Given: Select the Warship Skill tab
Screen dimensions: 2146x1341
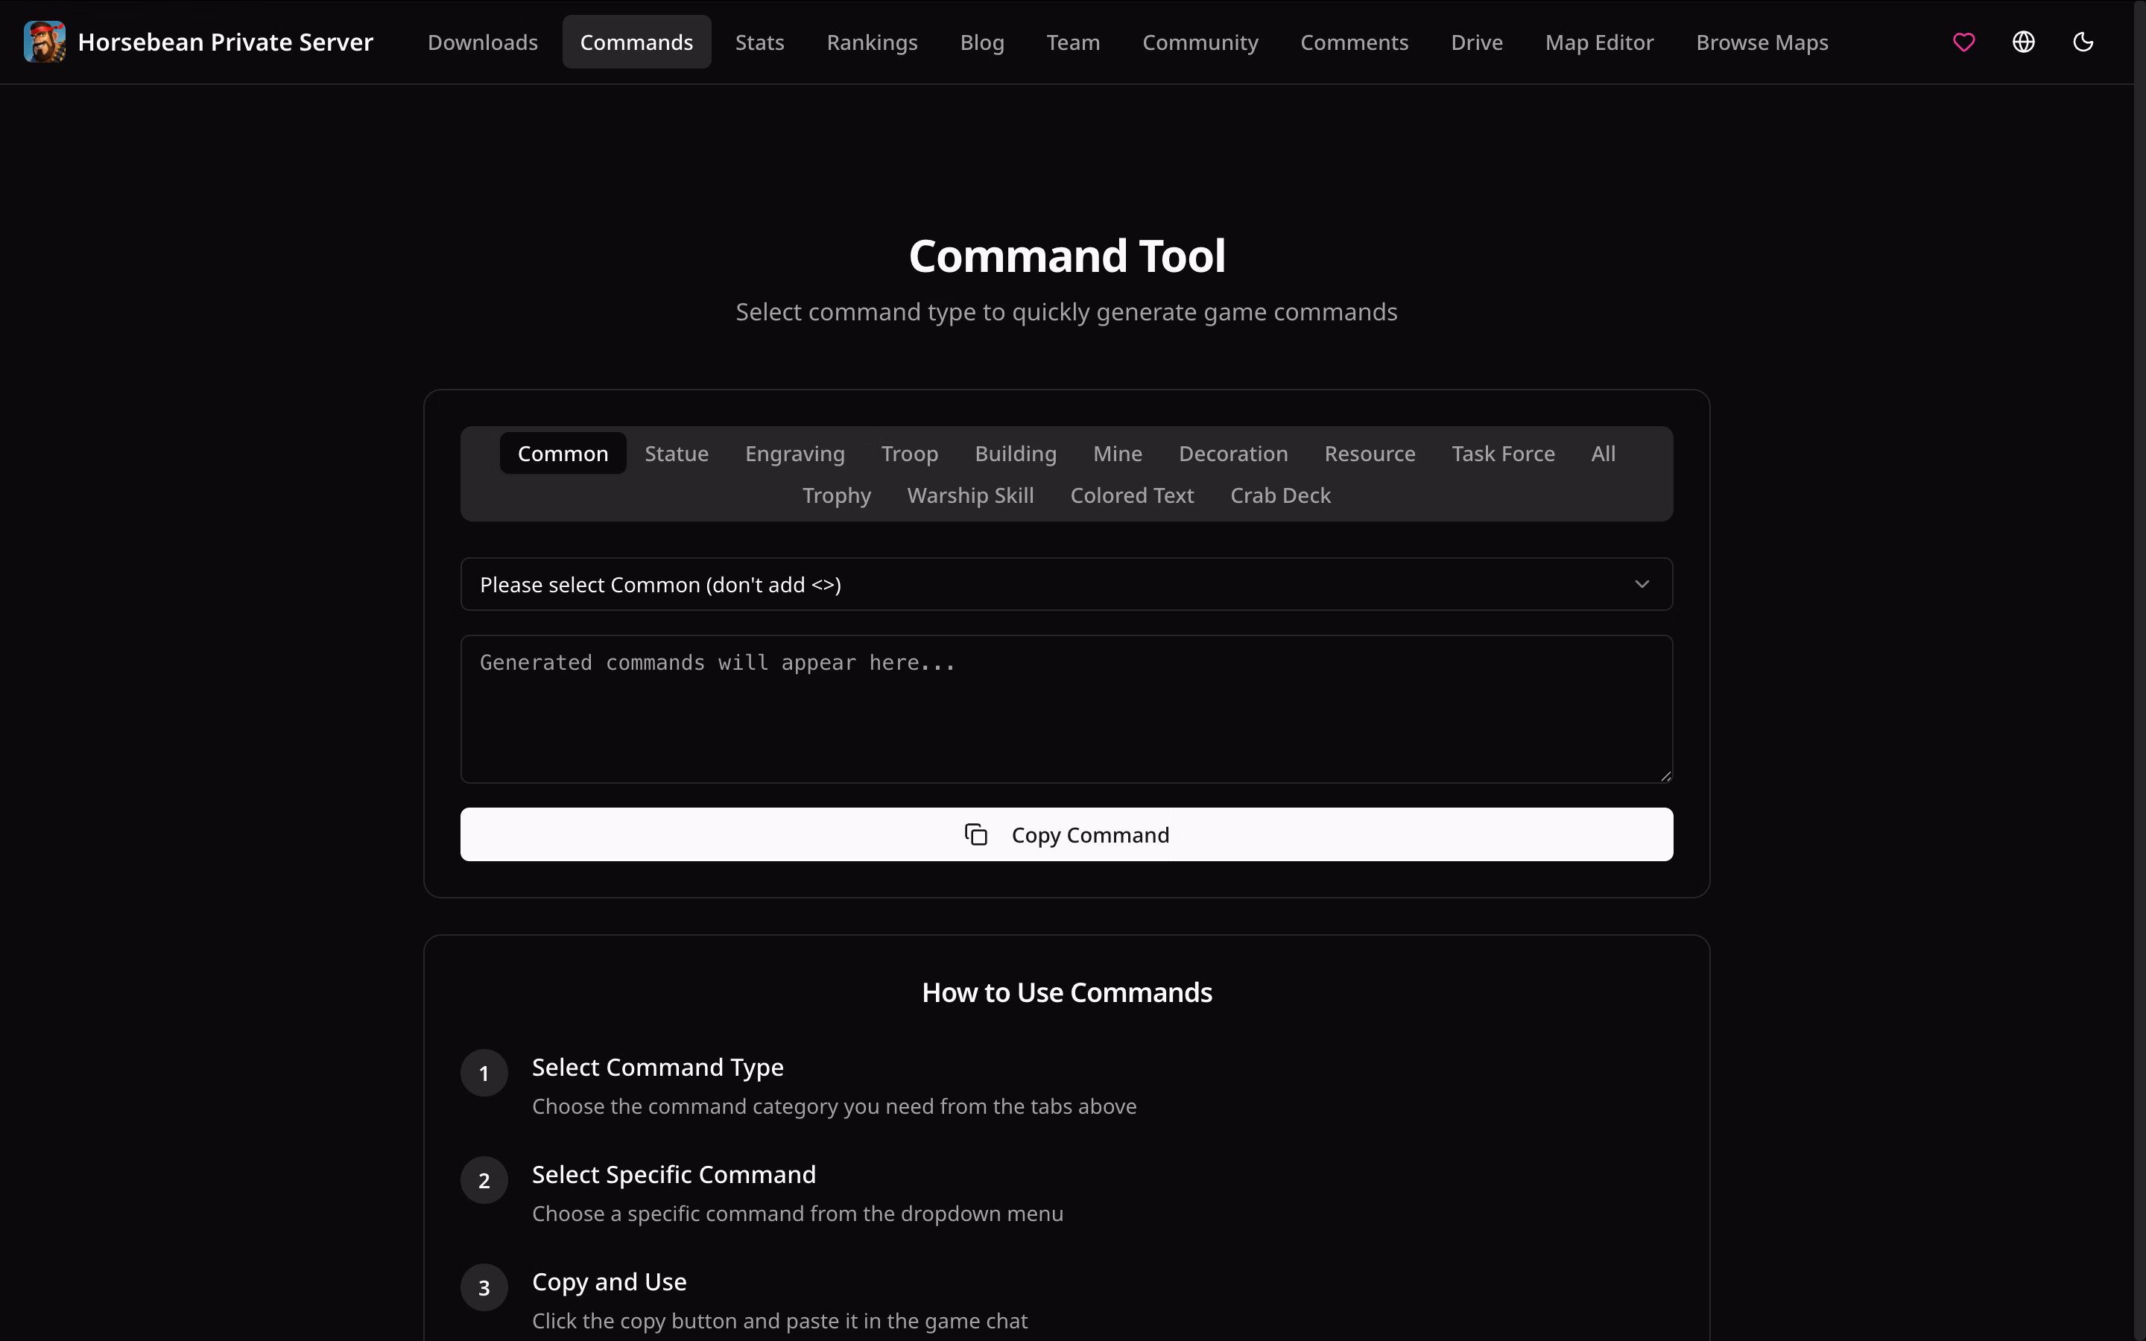Looking at the screenshot, I should [x=970, y=495].
